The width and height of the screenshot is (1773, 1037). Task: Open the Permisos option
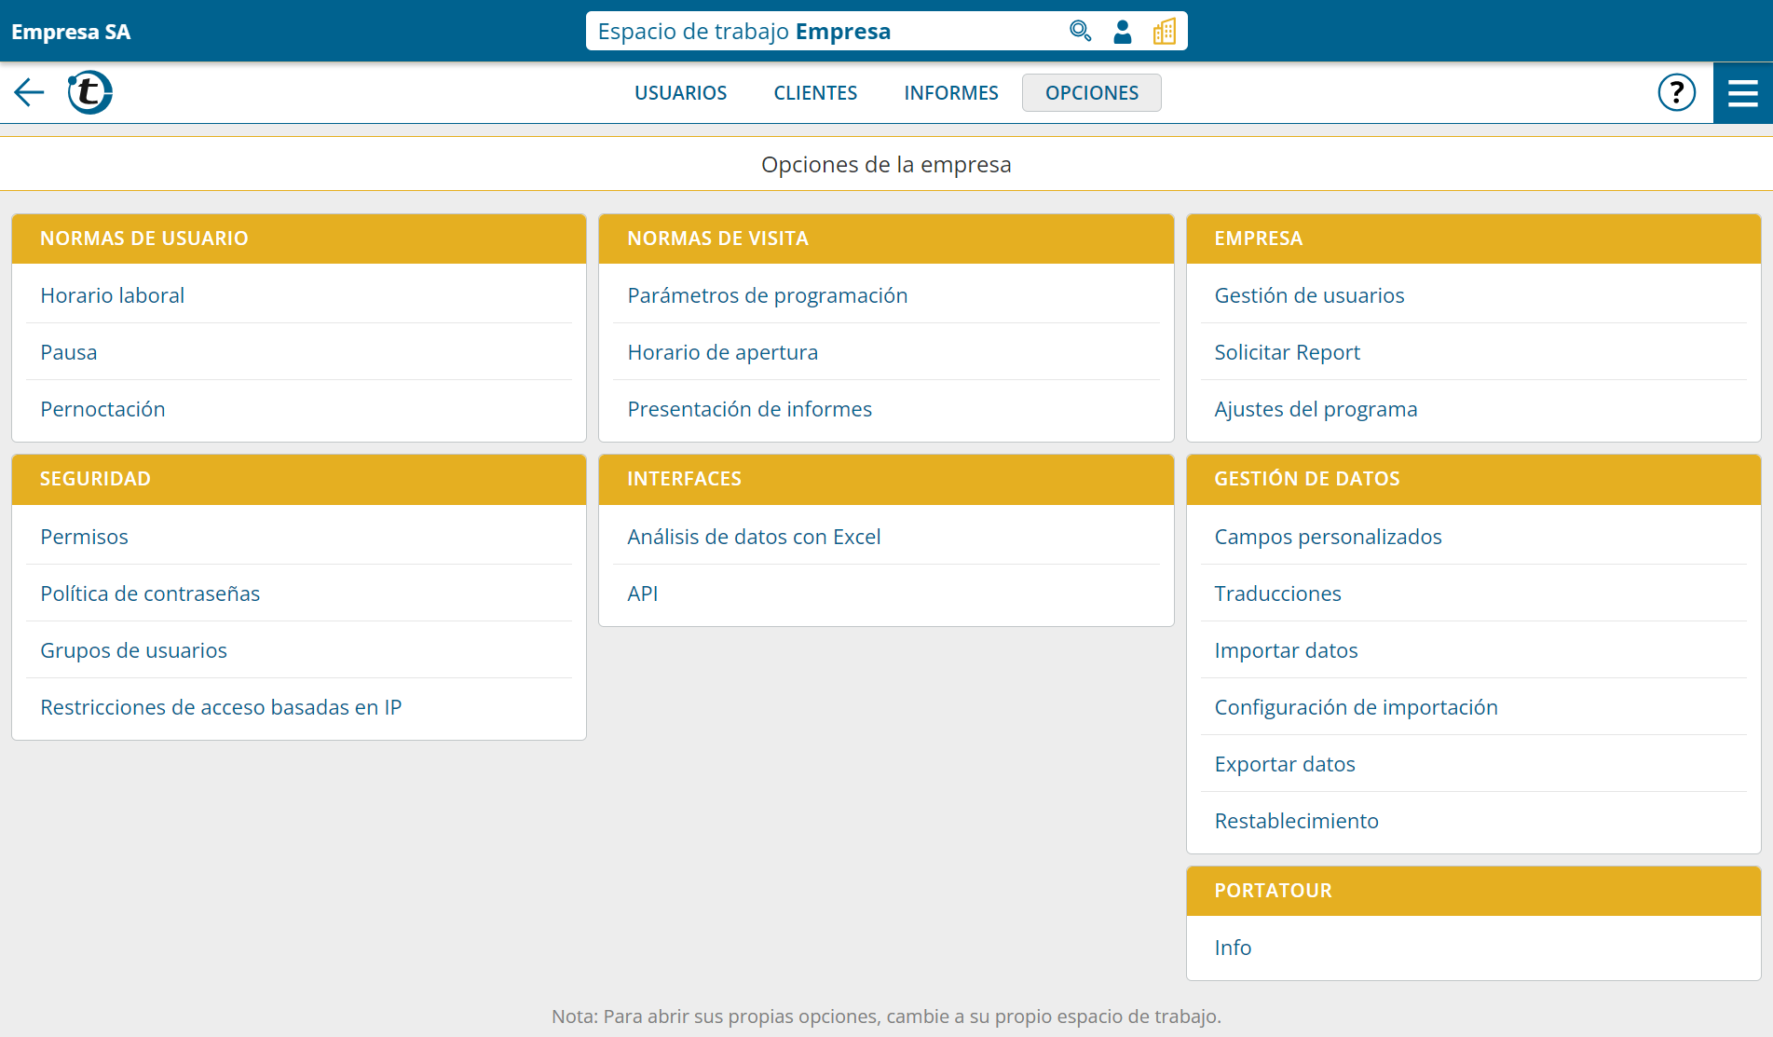point(299,537)
